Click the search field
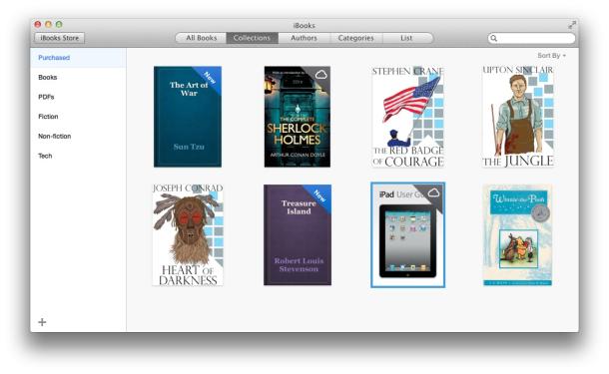 (x=531, y=38)
